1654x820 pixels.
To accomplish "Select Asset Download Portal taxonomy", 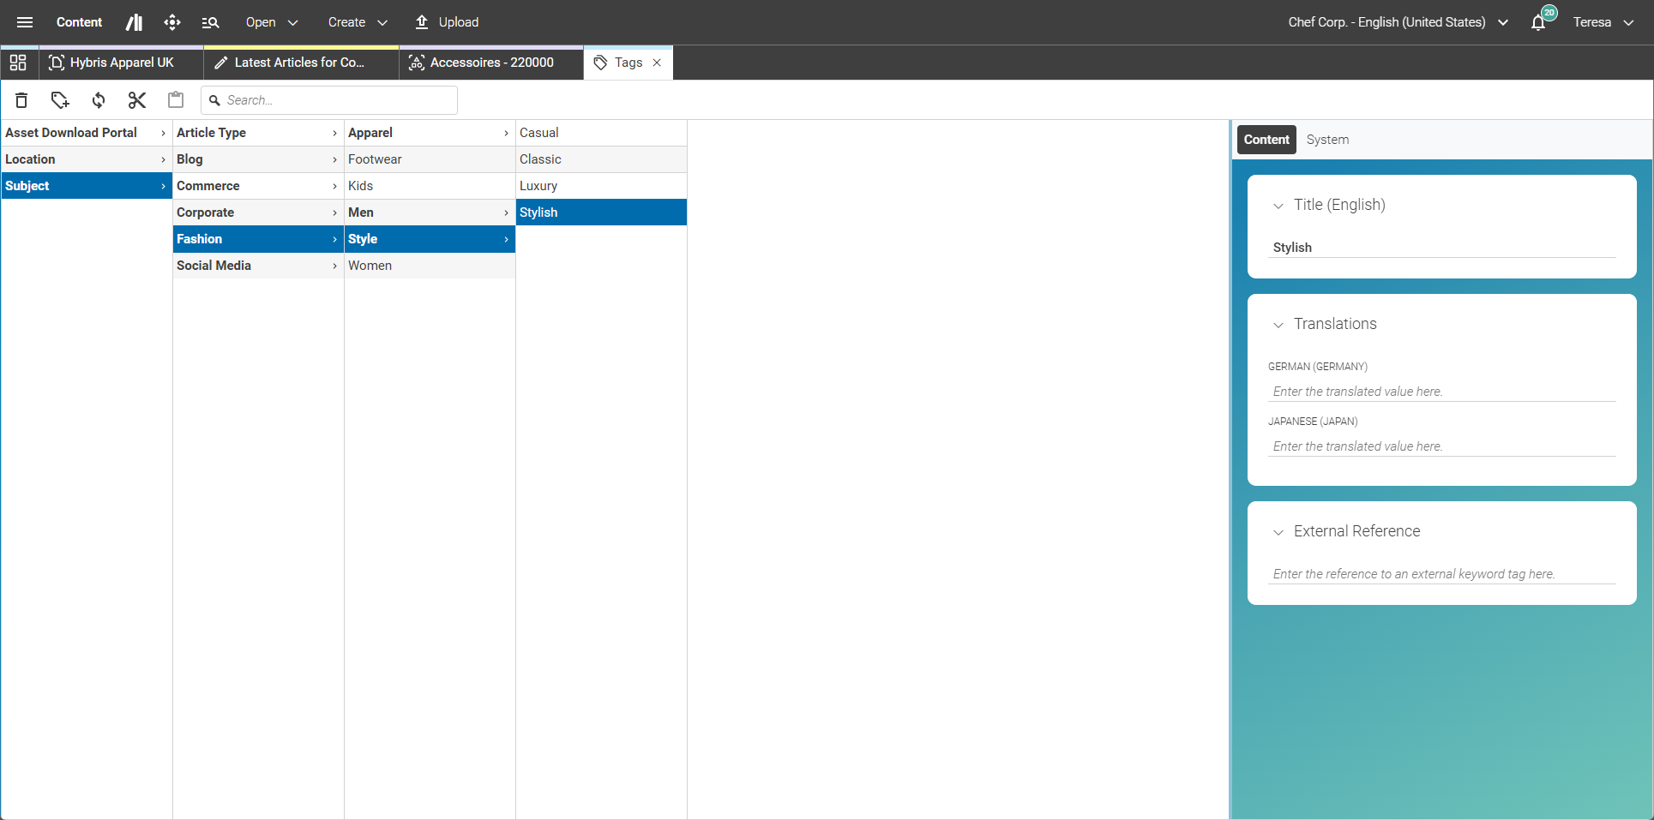I will (x=87, y=133).
